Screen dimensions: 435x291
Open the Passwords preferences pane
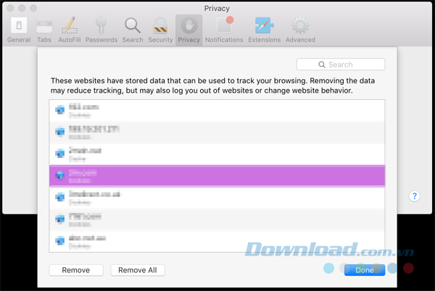point(101,30)
